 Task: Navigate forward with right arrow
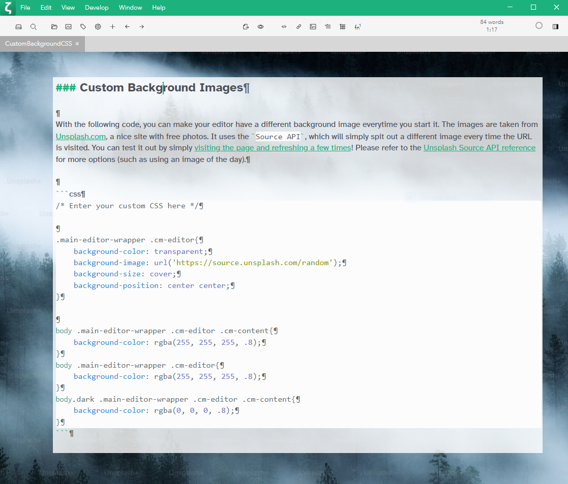click(x=142, y=27)
